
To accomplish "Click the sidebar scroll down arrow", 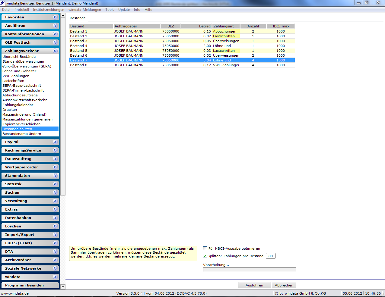I will (63, 287).
